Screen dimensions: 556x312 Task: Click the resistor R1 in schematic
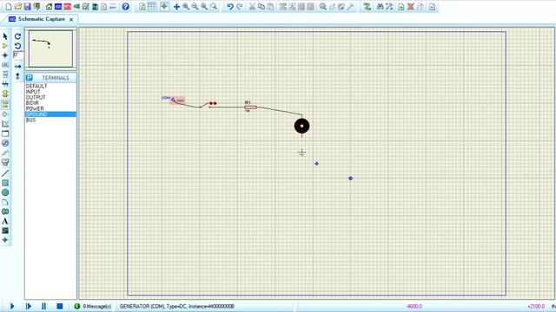point(251,107)
